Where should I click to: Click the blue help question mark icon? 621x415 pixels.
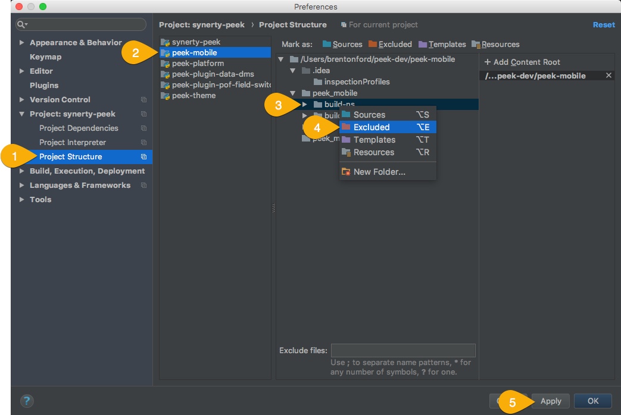click(27, 401)
